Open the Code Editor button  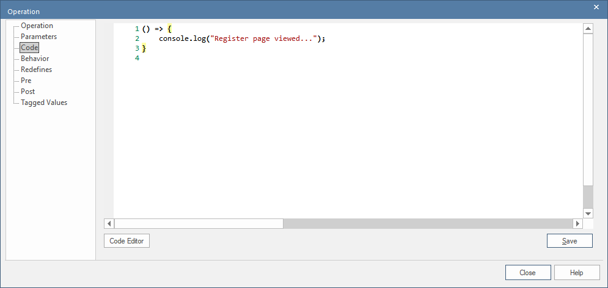point(127,241)
